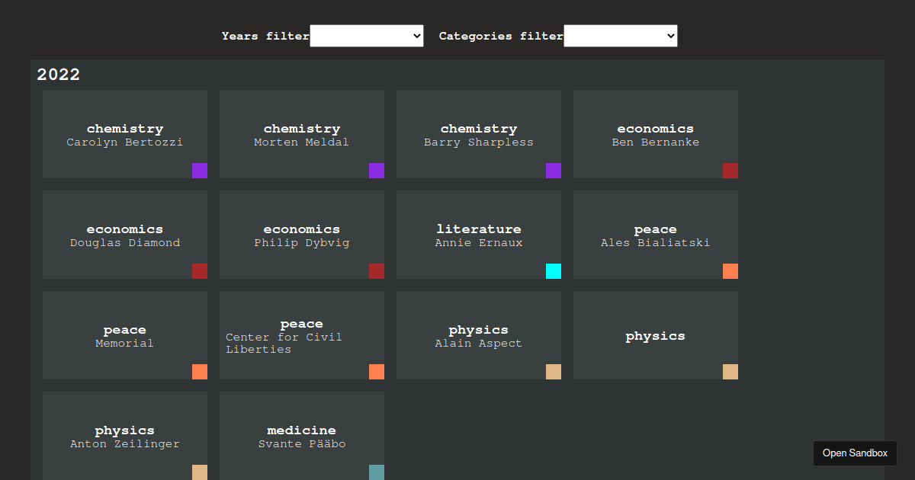Open the Years filter dropdown
The image size is (915, 480).
pyautogui.click(x=367, y=36)
